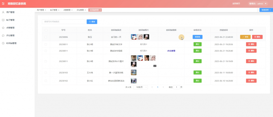Delete the 测试只有文字 row

click(251, 44)
